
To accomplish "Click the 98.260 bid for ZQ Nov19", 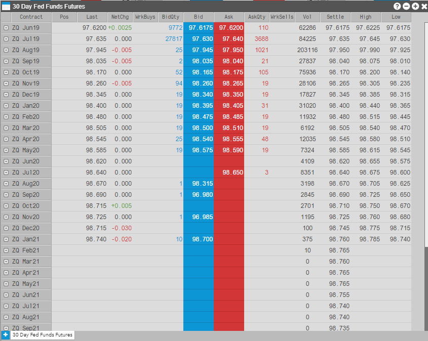I will point(199,83).
